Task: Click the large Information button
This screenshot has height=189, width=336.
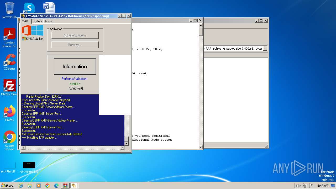Action: (x=75, y=66)
